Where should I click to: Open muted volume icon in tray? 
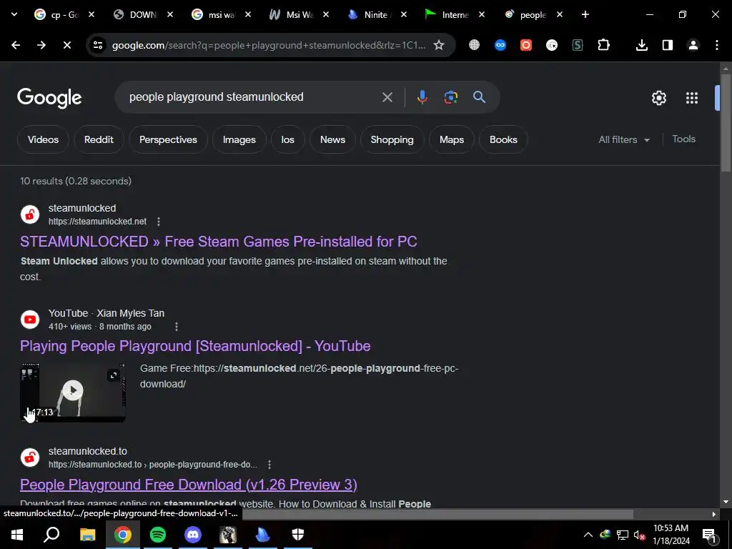[x=639, y=535]
